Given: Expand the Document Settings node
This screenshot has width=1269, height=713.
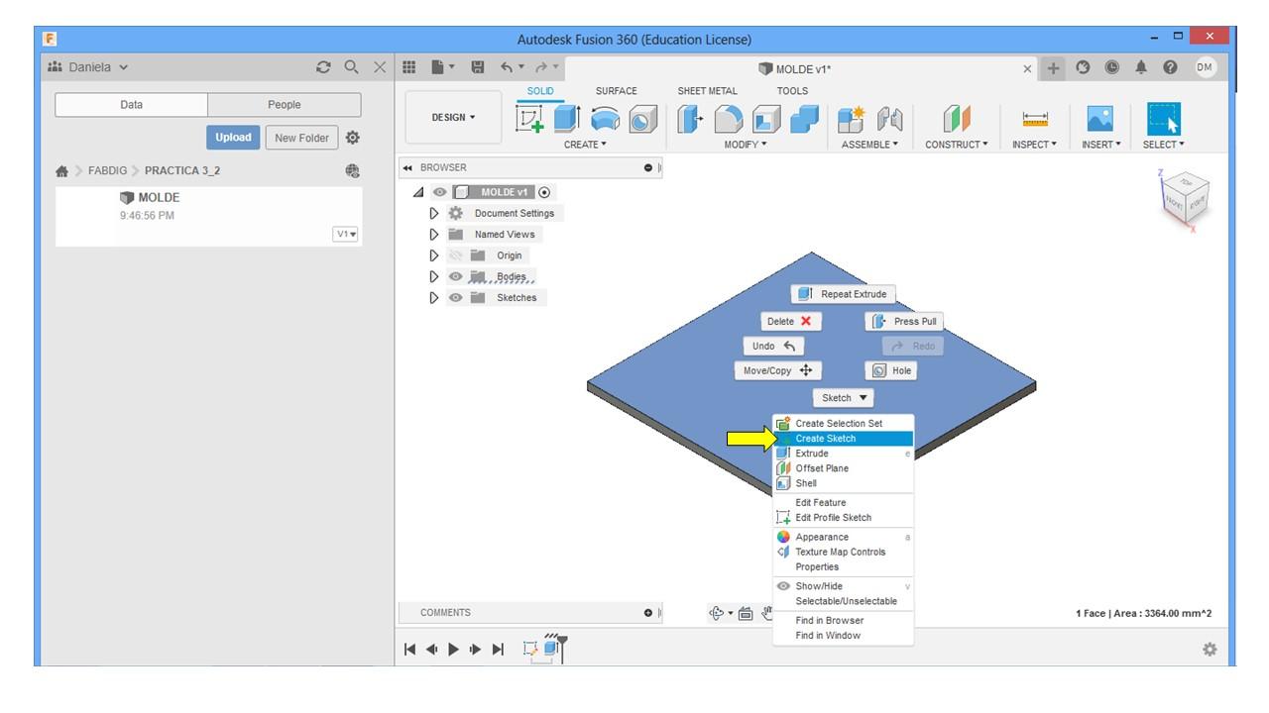Looking at the screenshot, I should [434, 213].
